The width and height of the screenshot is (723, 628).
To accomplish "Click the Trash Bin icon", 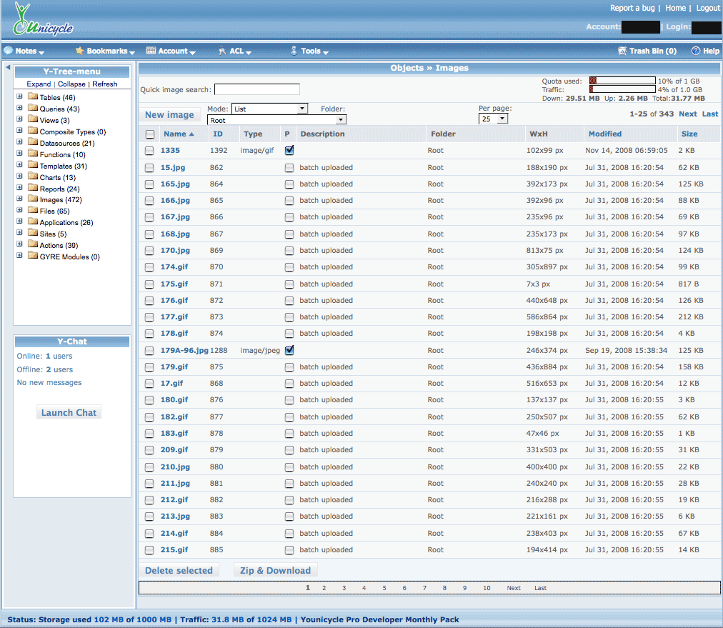I will click(622, 51).
